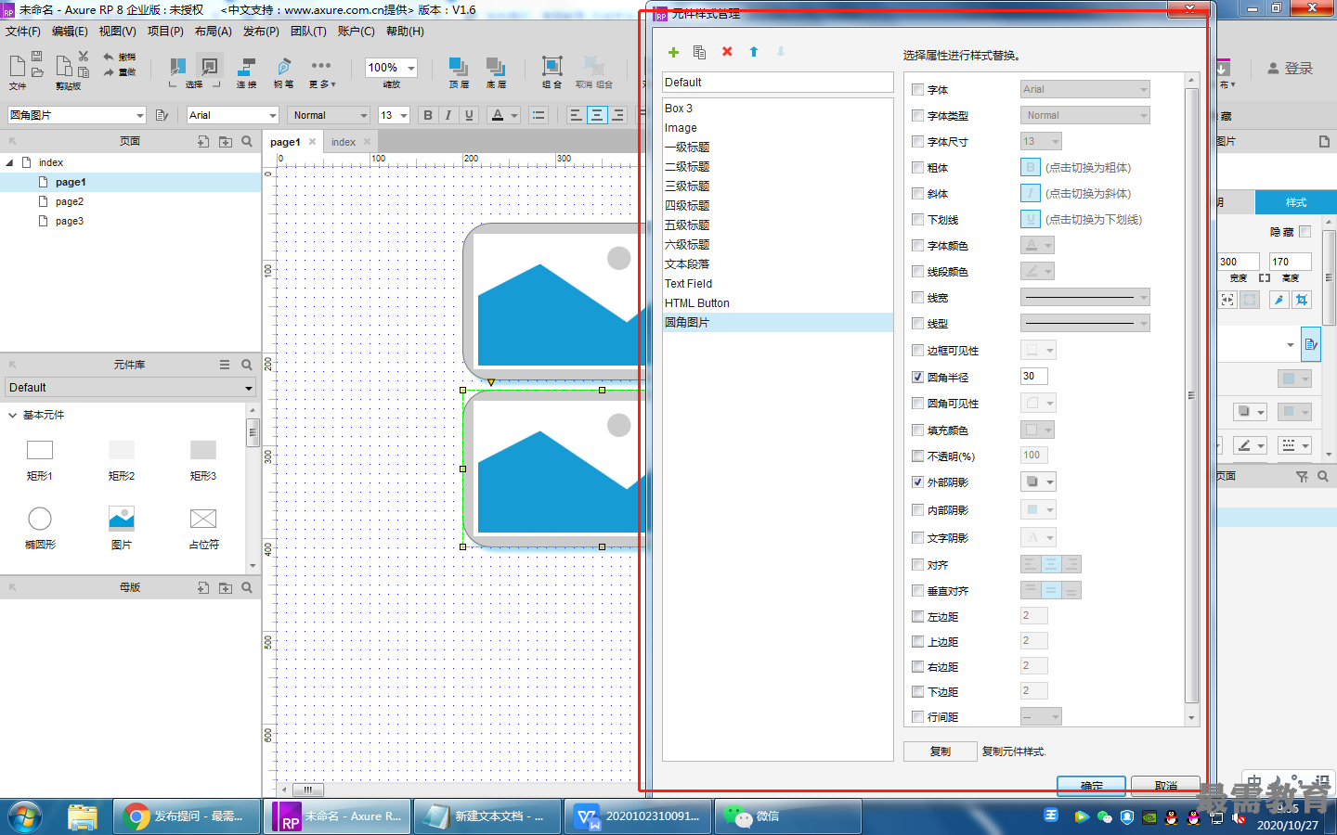This screenshot has height=835, width=1337.
Task: Toggle underline in main toolbar
Action: coord(469,115)
